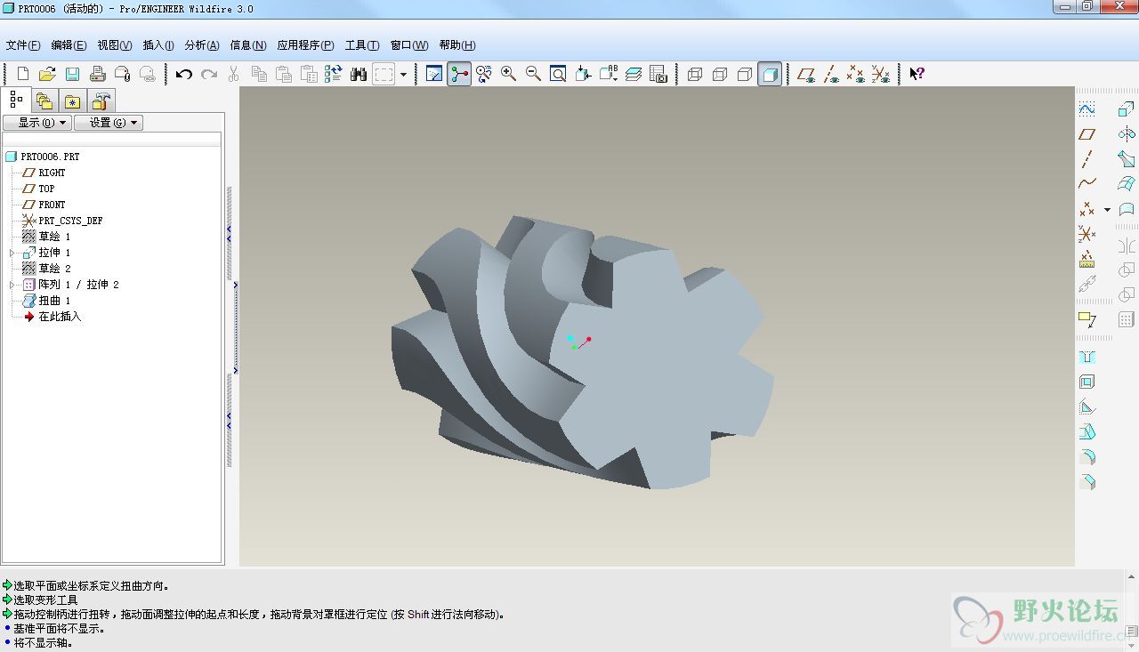Viewport: 1139px width, 652px height.
Task: Open the 分析(A) menu
Action: pyautogui.click(x=202, y=45)
